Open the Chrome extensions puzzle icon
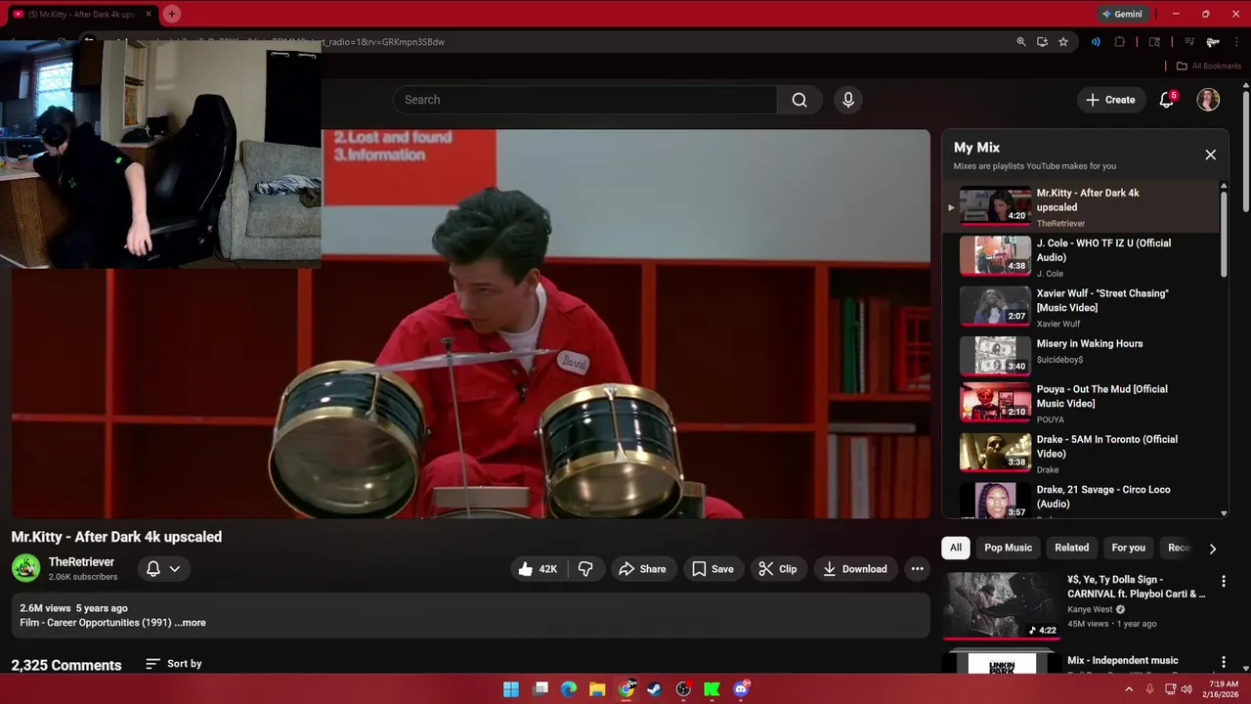Viewport: 1251px width, 704px height. click(1120, 42)
